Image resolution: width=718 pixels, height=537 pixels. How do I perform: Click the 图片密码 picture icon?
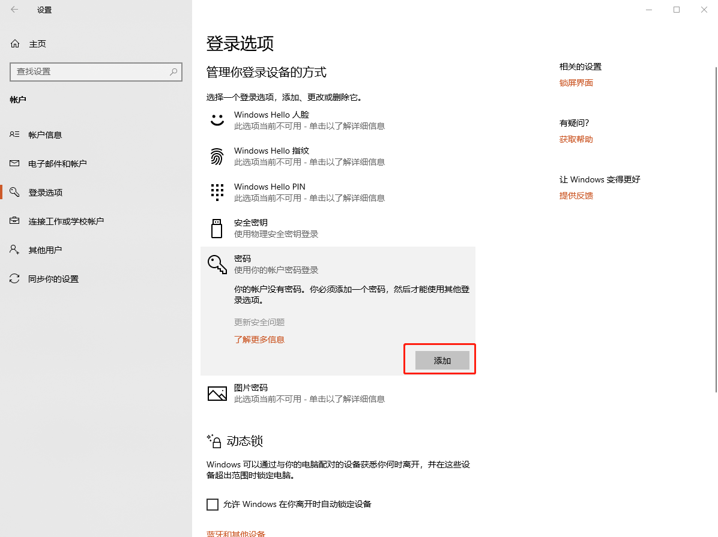[217, 393]
